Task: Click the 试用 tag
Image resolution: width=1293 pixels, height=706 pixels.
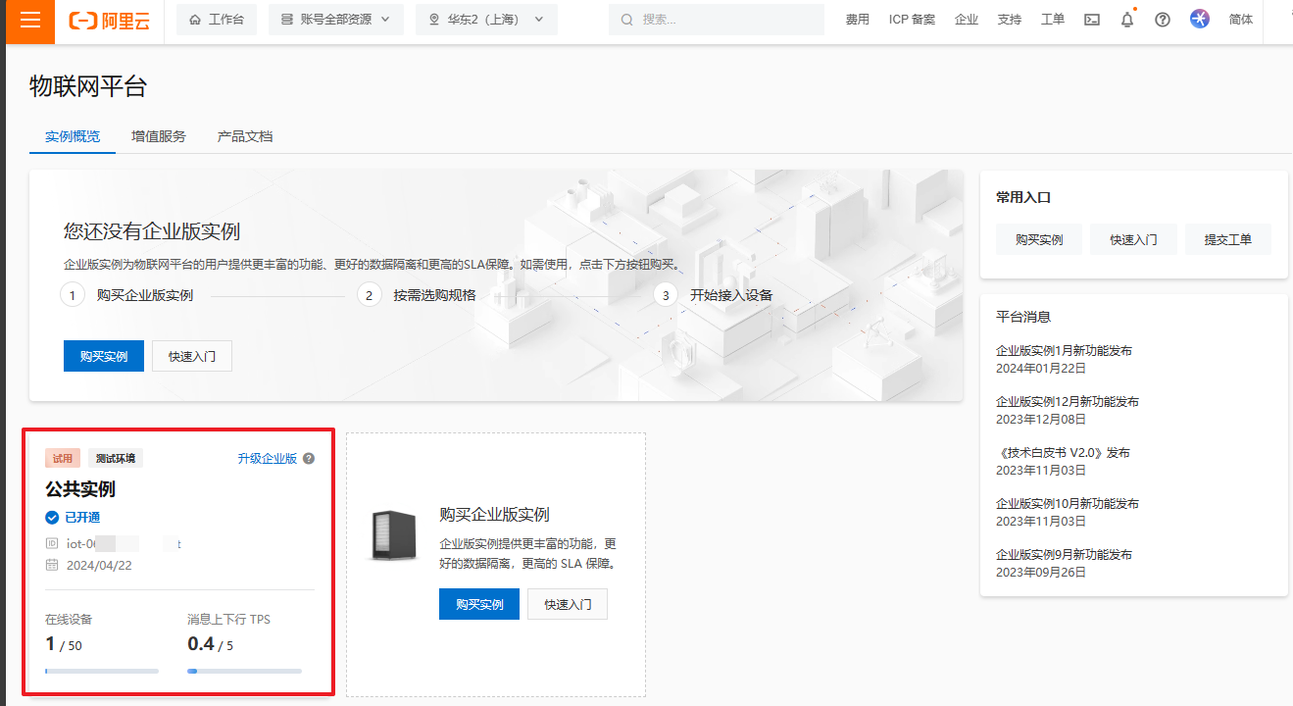Action: pyautogui.click(x=63, y=458)
